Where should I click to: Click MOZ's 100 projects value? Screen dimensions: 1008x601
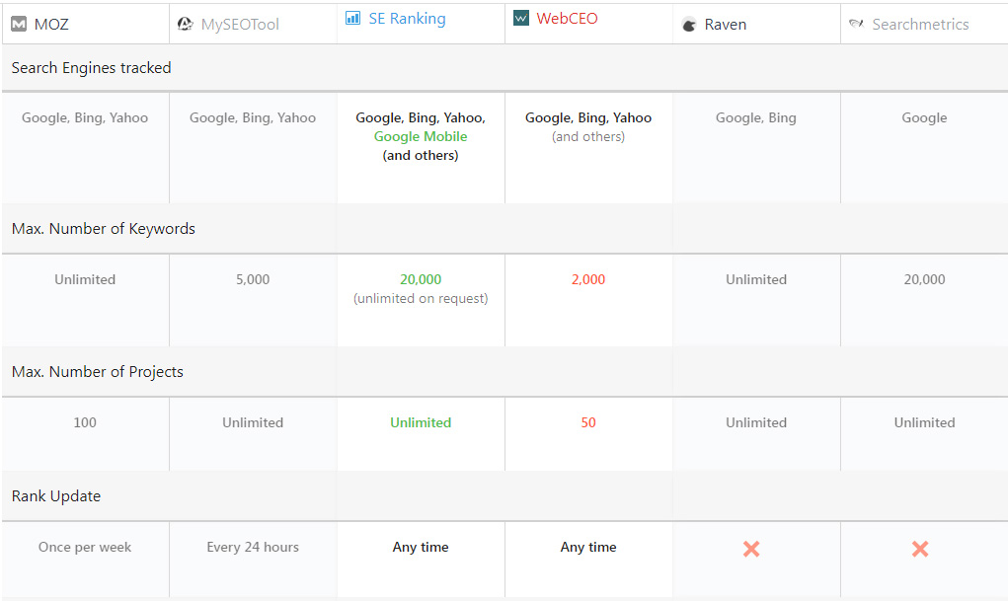[85, 422]
